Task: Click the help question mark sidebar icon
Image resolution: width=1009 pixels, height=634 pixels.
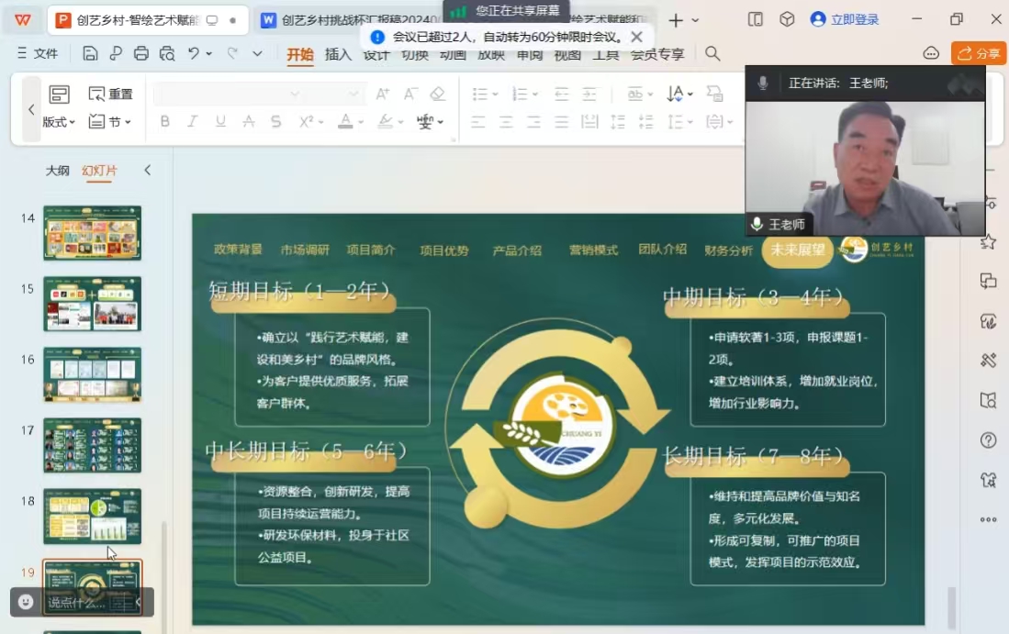Action: (x=988, y=440)
